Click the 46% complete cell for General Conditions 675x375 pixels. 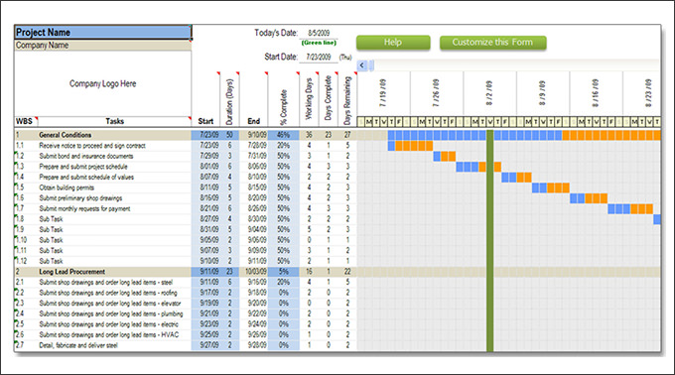click(x=283, y=135)
